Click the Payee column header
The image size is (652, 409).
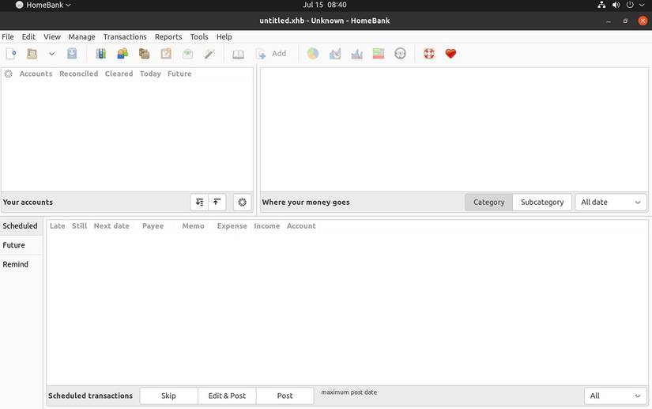coord(153,226)
